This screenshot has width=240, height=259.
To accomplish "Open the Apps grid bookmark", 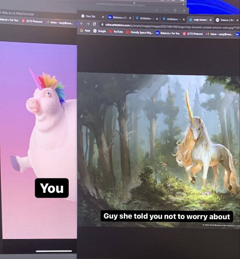I will pyautogui.click(x=85, y=30).
